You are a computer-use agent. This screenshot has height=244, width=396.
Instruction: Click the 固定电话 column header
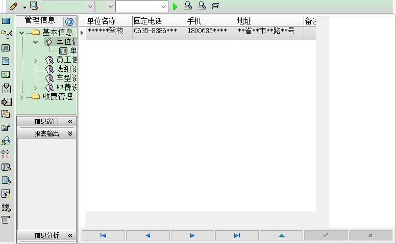(x=159, y=21)
